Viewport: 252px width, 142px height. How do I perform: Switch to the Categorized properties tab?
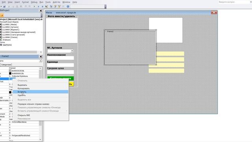point(6,65)
